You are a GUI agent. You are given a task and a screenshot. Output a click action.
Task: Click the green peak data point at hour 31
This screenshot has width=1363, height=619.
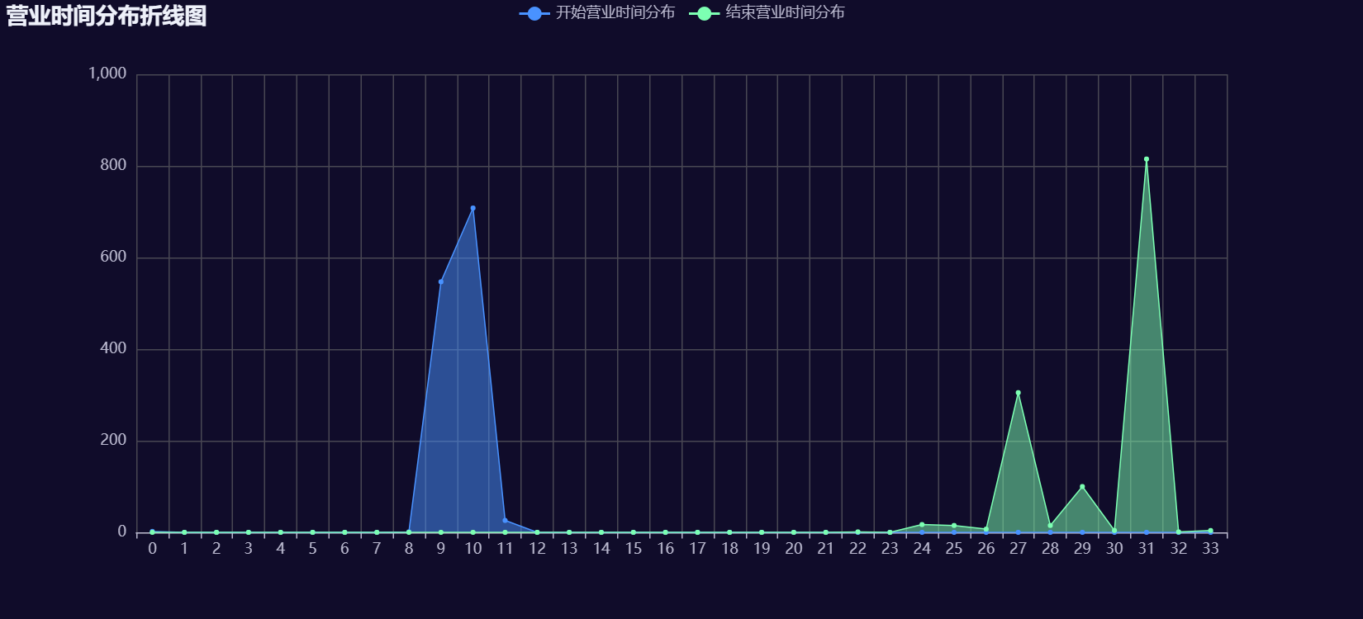(x=1147, y=159)
